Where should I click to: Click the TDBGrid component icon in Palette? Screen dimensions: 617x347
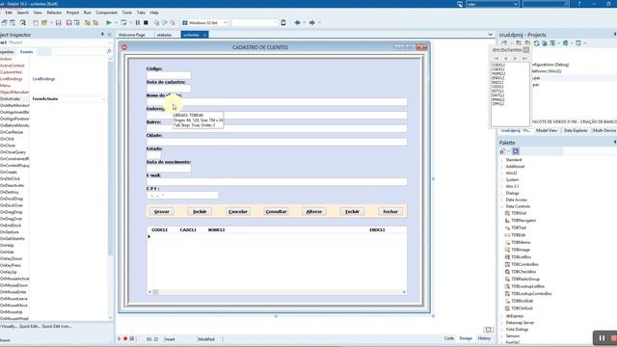pos(508,213)
